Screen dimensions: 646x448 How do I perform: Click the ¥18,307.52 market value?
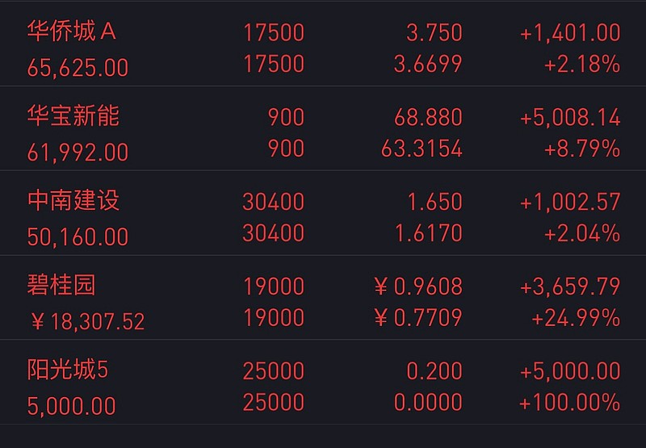pos(87,322)
